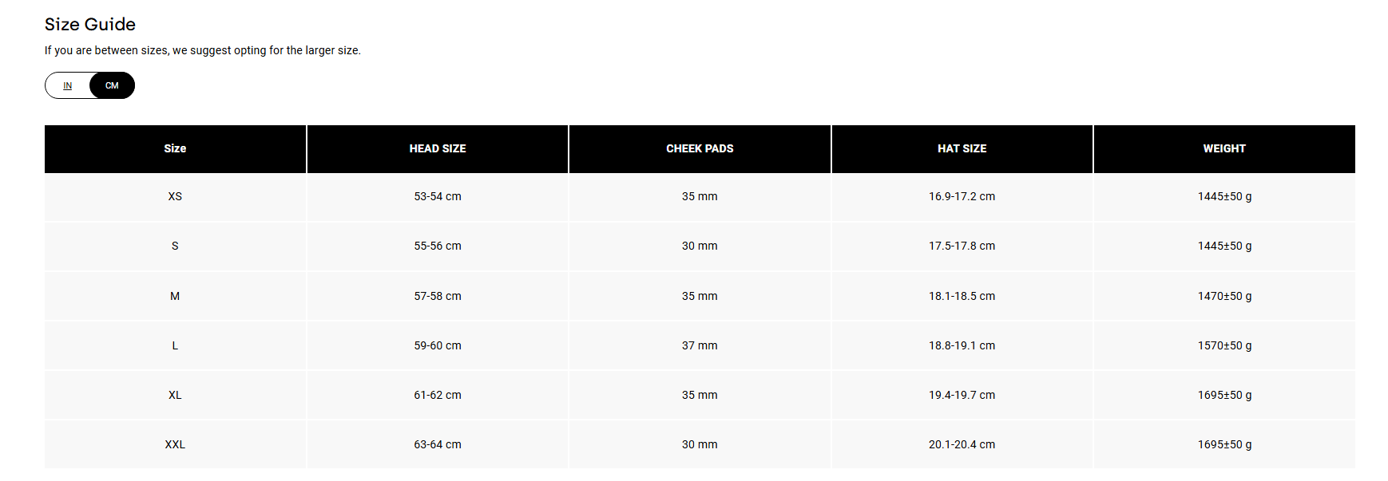This screenshot has width=1388, height=481.
Task: Select the CM unit toggle
Action: (x=112, y=85)
